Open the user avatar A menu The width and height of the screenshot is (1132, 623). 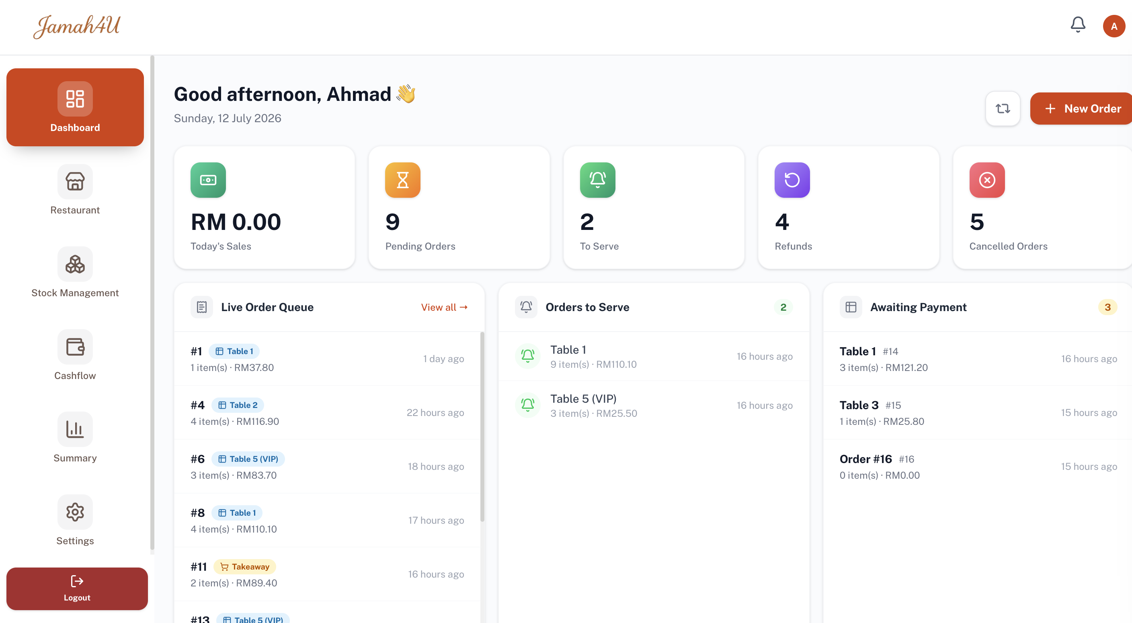[1114, 26]
